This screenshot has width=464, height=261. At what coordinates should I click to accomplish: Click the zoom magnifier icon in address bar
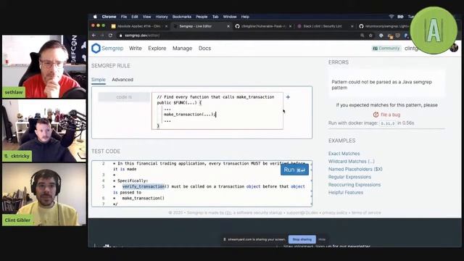click(x=362, y=36)
